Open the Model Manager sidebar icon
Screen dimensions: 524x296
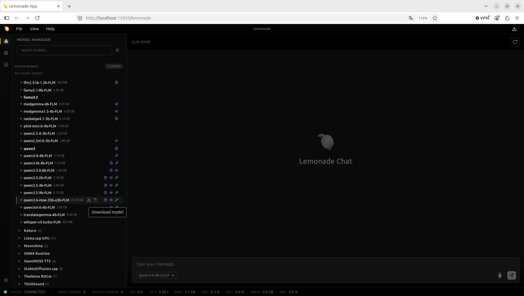tap(6, 41)
